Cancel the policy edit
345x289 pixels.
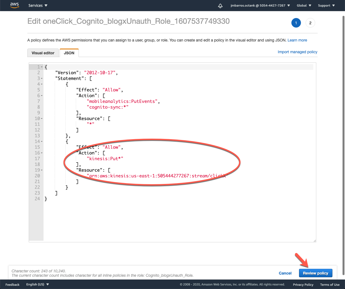pyautogui.click(x=285, y=273)
